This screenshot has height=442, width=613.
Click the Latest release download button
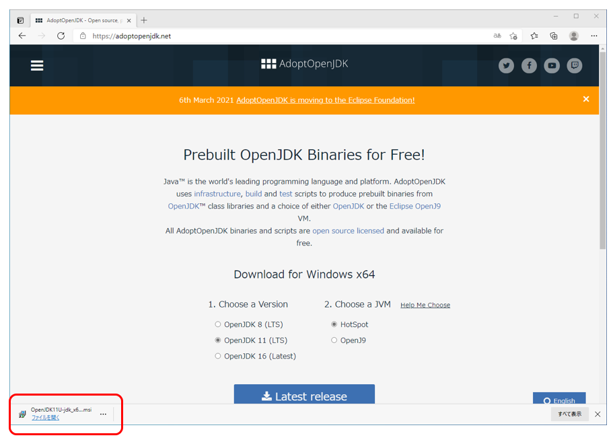[304, 394]
